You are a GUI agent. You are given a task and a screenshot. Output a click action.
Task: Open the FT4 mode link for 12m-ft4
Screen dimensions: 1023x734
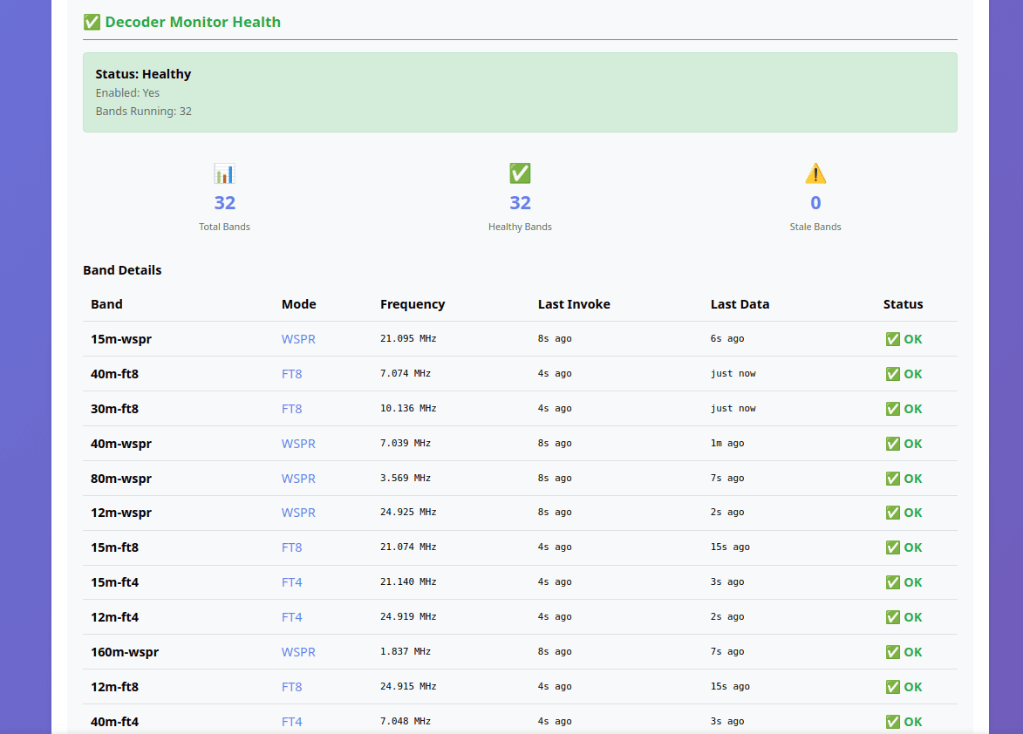click(x=291, y=616)
